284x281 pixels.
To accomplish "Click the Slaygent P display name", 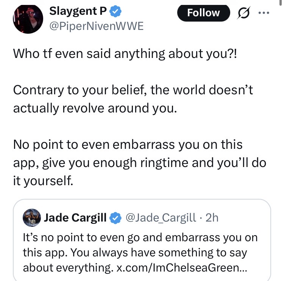I will [78, 12].
